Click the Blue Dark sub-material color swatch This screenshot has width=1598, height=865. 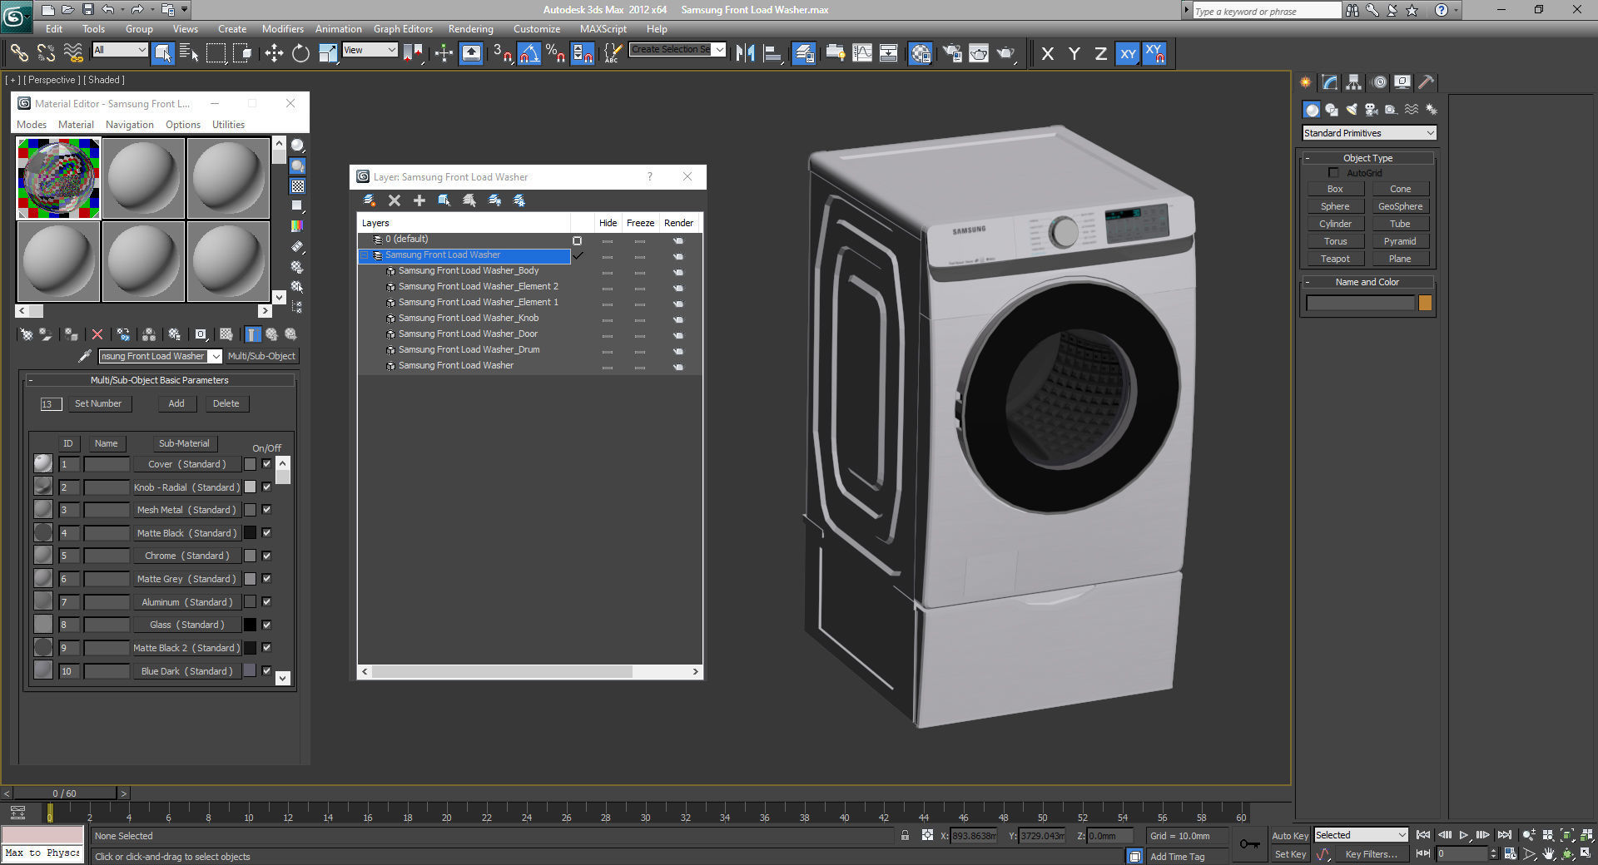250,670
